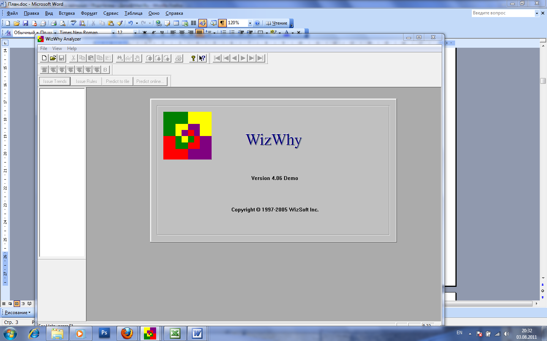Open File menu in WizWhy Analyzer

pyautogui.click(x=44, y=48)
